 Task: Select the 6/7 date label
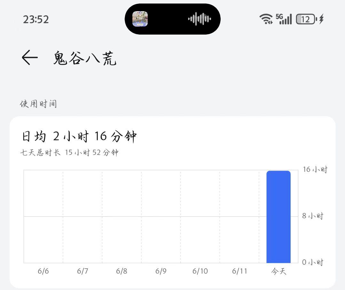click(x=82, y=271)
